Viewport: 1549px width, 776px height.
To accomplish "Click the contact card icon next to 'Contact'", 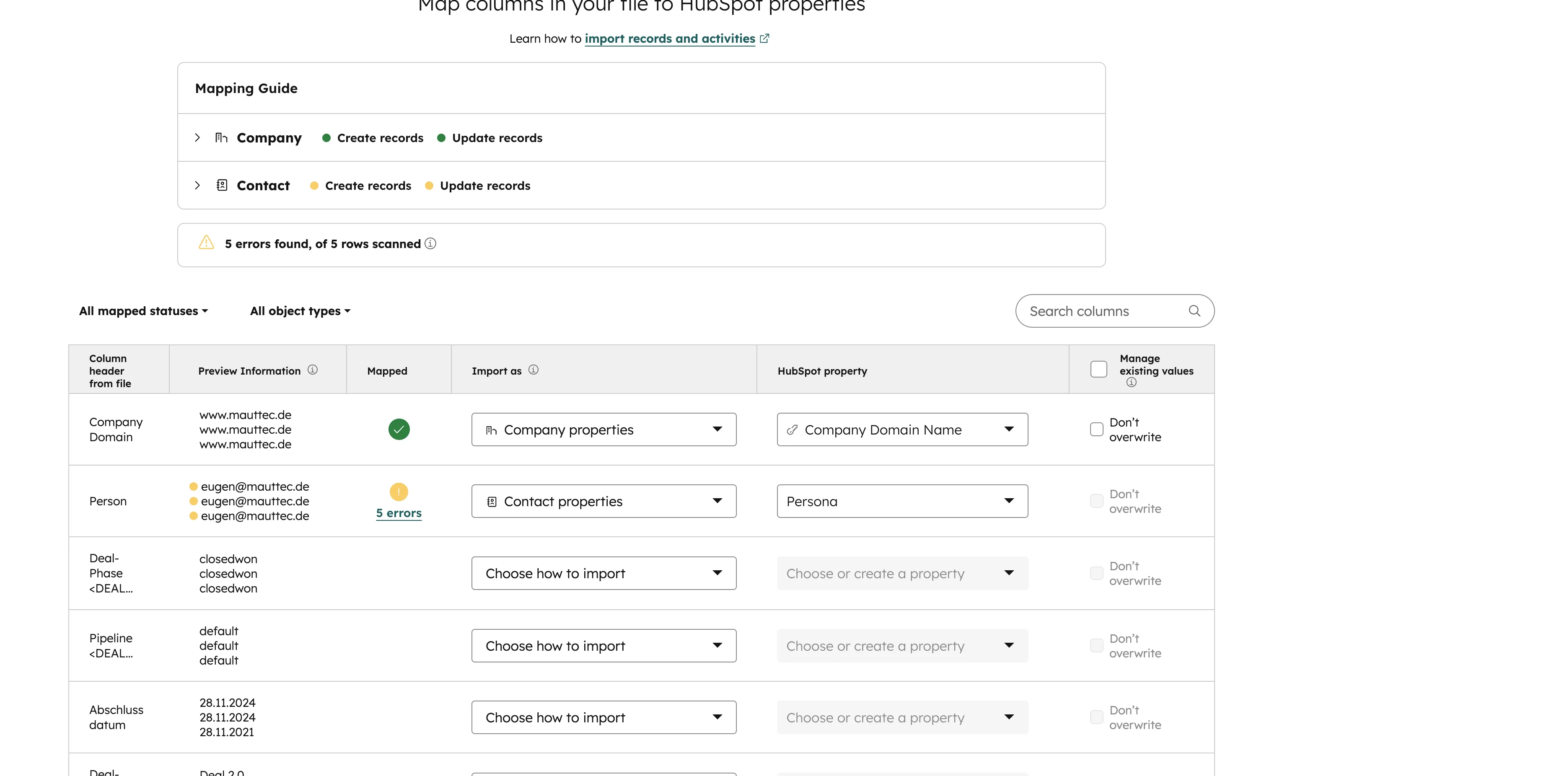I will point(222,185).
